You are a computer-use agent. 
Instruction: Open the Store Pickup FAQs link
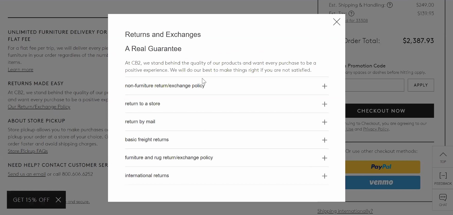click(28, 151)
